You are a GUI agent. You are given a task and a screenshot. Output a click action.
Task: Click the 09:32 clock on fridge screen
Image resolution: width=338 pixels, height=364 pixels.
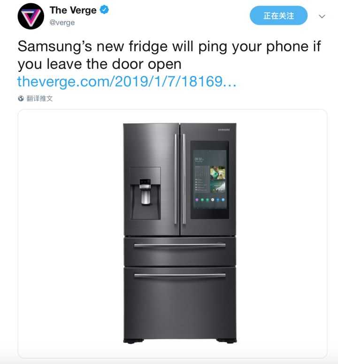pyautogui.click(x=199, y=159)
